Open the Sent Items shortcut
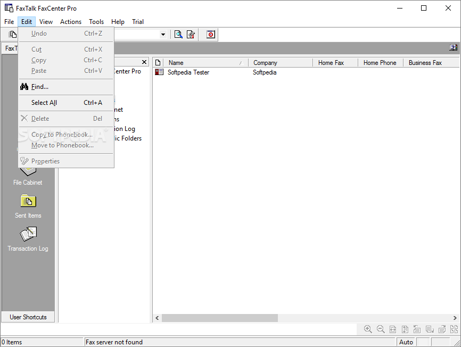 point(28,206)
